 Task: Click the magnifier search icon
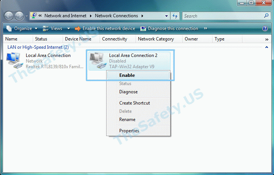coord(266,16)
